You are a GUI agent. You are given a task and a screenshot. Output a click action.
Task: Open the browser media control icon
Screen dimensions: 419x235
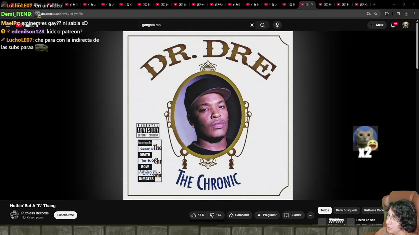pyautogui.click(x=398, y=14)
